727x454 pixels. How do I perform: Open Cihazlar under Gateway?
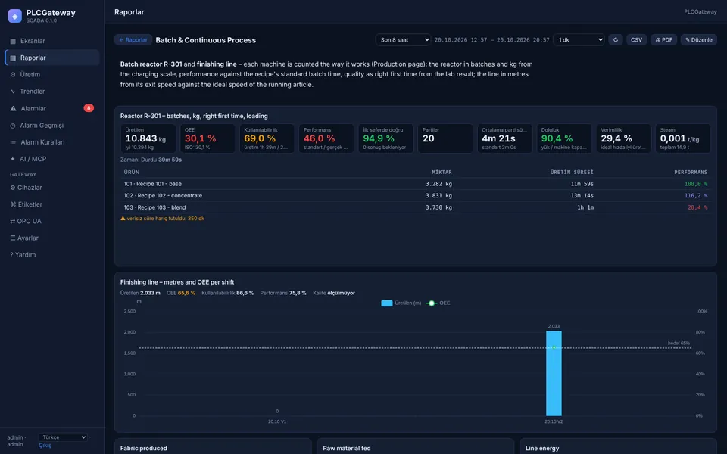[52, 188]
